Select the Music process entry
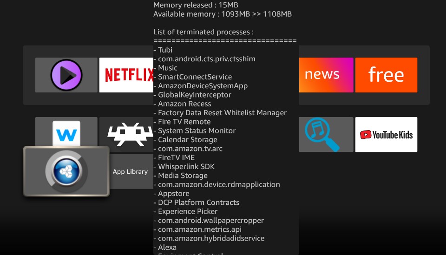Image resolution: width=446 pixels, height=255 pixels. coord(165,68)
